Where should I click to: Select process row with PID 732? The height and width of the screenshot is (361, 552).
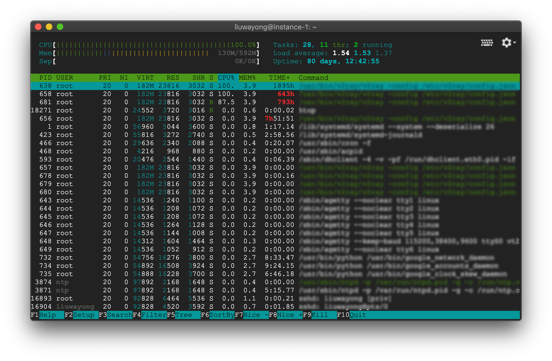click(275, 258)
